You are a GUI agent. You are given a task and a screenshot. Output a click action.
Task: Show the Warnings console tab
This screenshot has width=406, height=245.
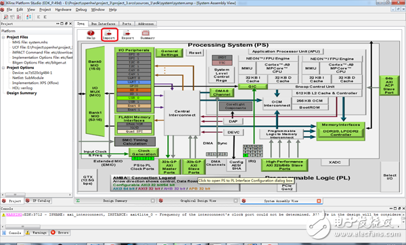pyautogui.click(x=37, y=233)
